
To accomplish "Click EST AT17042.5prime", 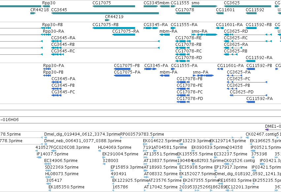I will coord(145,190).
